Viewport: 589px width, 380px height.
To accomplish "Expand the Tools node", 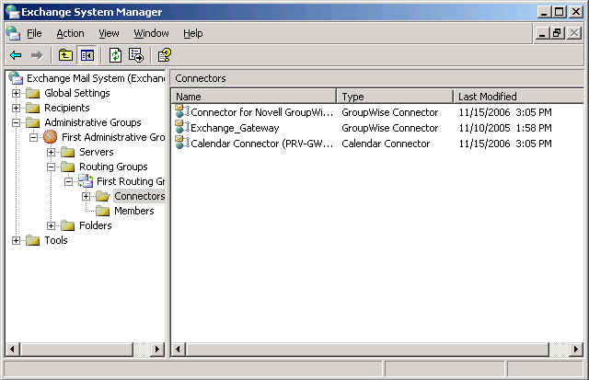I will (17, 240).
